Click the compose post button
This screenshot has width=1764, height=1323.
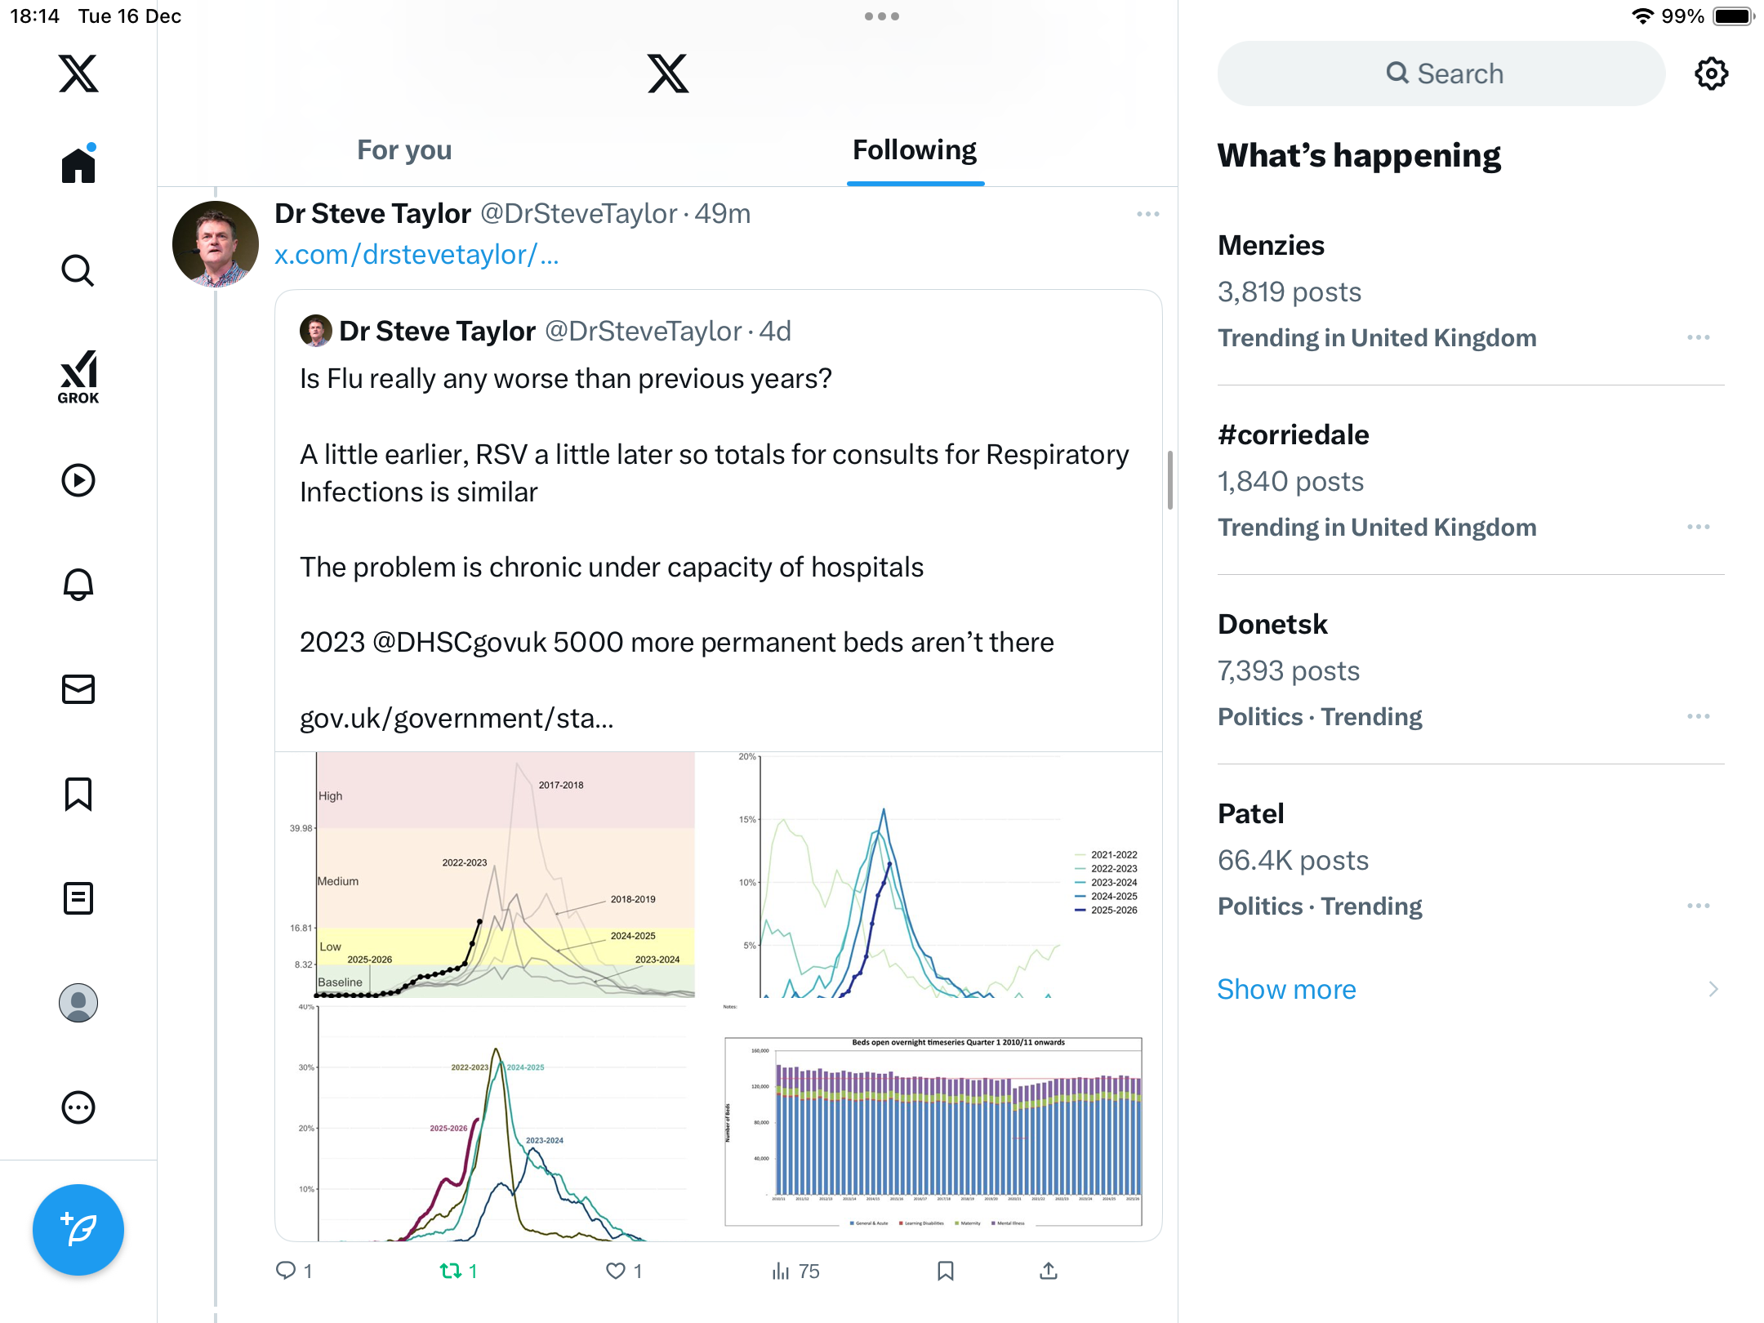pyautogui.click(x=78, y=1230)
